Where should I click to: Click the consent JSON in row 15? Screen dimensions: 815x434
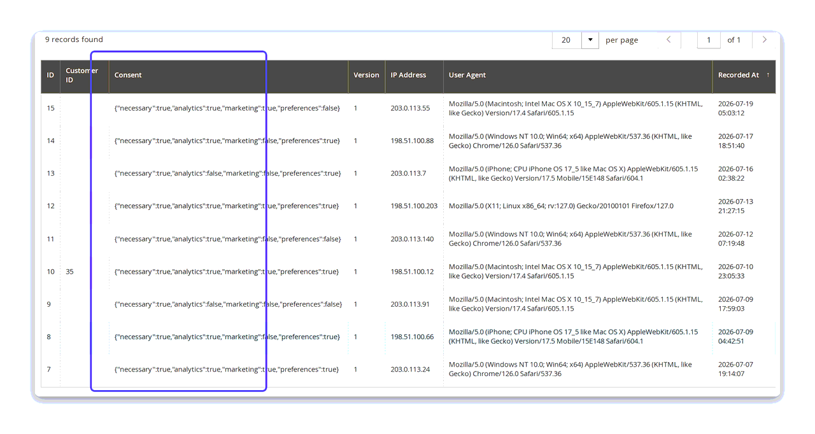[x=227, y=108]
